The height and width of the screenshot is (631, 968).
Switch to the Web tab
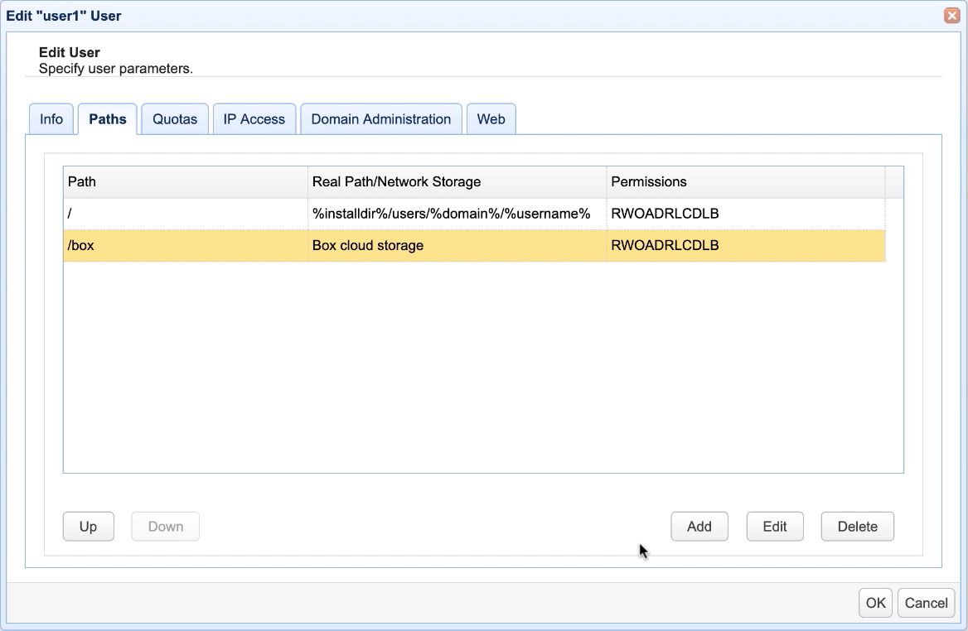coord(491,118)
